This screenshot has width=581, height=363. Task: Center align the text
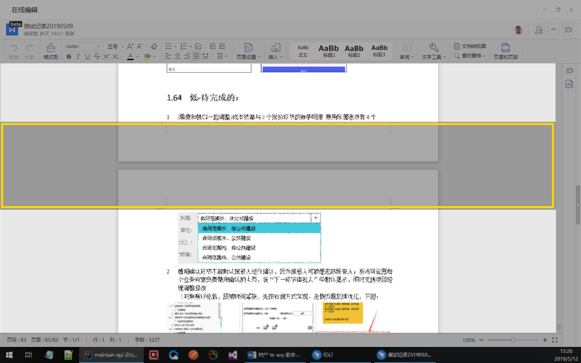click(178, 56)
